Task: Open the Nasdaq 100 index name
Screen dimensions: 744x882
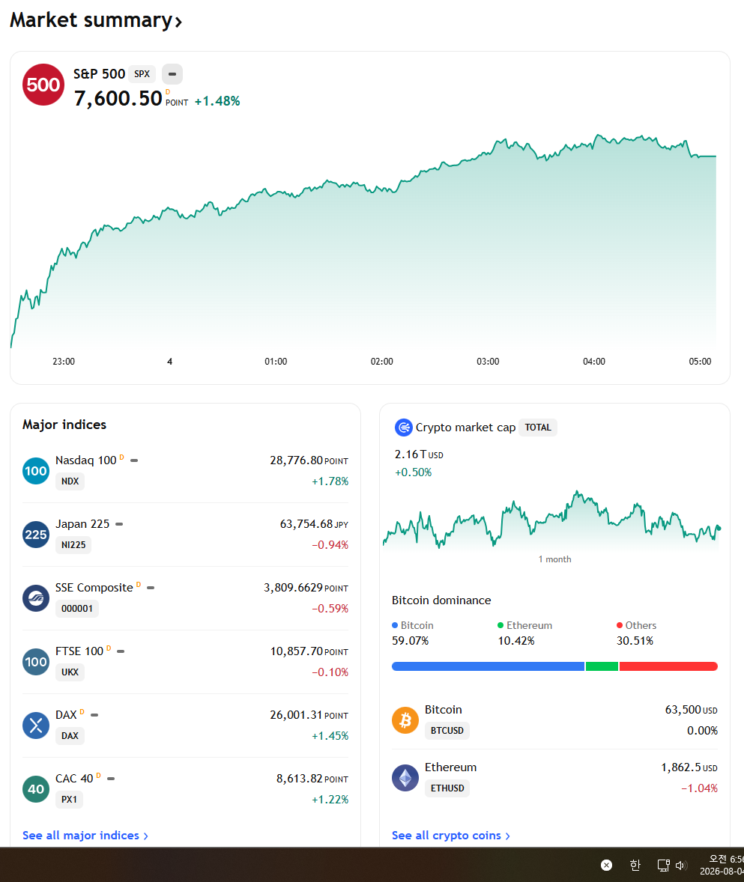Action: [x=85, y=460]
